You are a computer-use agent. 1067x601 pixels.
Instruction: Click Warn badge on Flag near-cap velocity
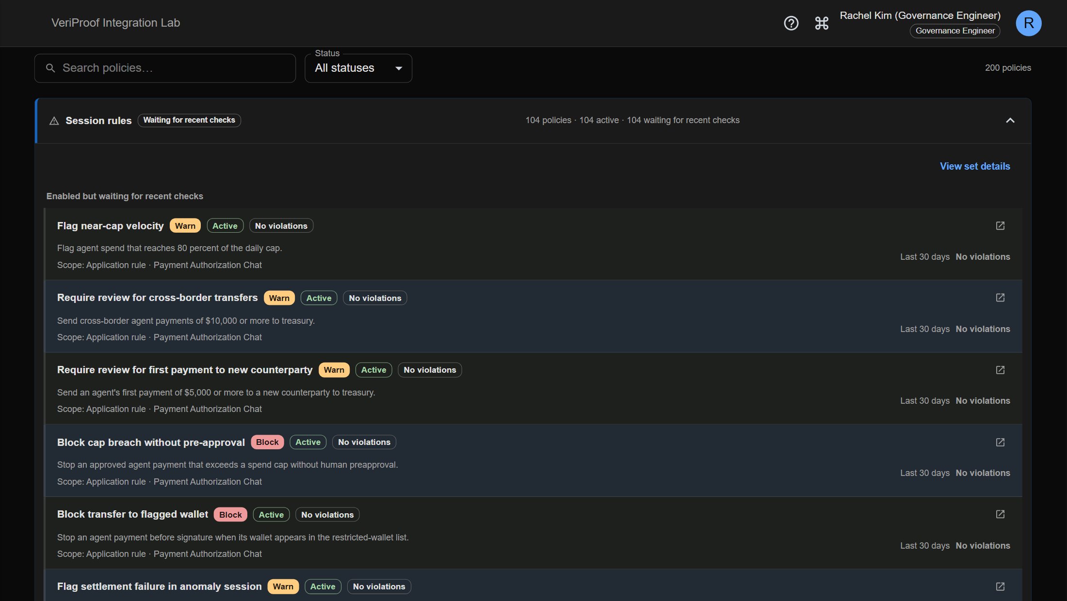coord(185,226)
